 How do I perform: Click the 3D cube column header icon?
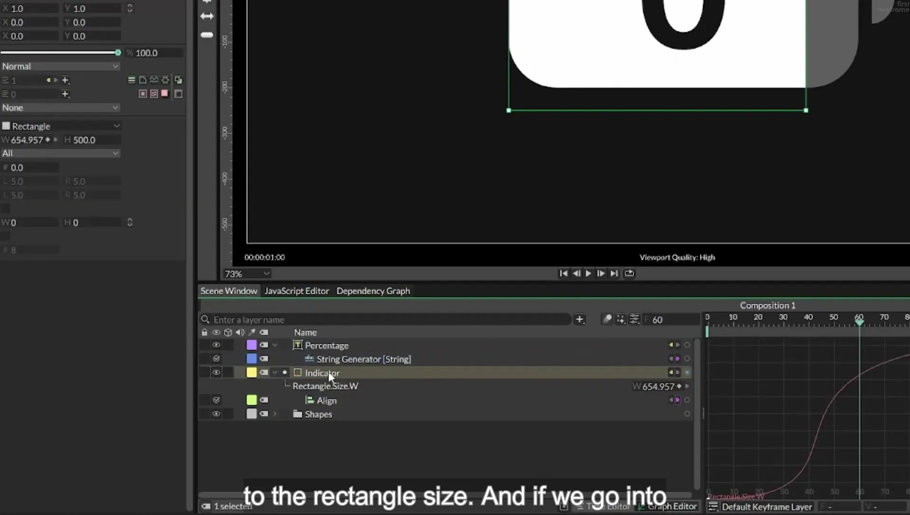tap(228, 332)
